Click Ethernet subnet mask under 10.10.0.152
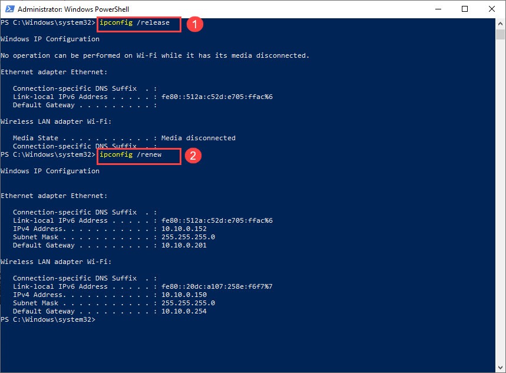This screenshot has width=506, height=373. pyautogui.click(x=188, y=237)
